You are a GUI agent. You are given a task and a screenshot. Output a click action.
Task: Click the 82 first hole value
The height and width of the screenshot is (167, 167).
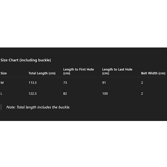click(65, 94)
